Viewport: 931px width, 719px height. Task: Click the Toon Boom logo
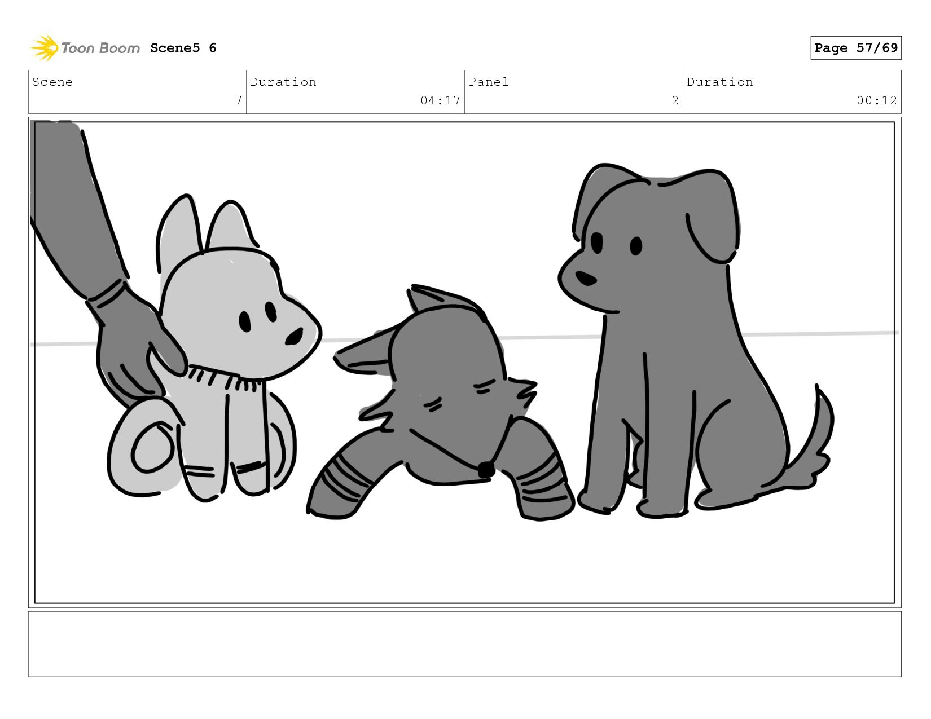click(x=85, y=48)
